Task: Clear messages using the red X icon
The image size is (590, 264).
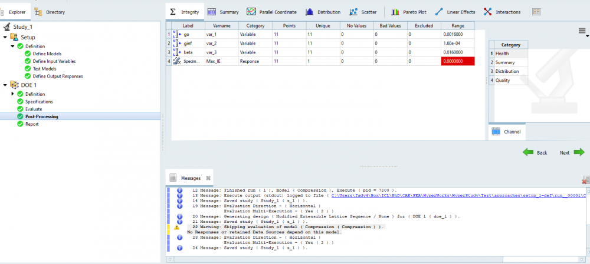Action: pos(585,180)
